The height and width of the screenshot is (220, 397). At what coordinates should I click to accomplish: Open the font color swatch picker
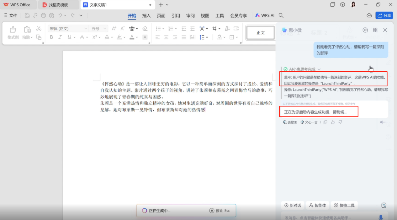tap(137, 37)
